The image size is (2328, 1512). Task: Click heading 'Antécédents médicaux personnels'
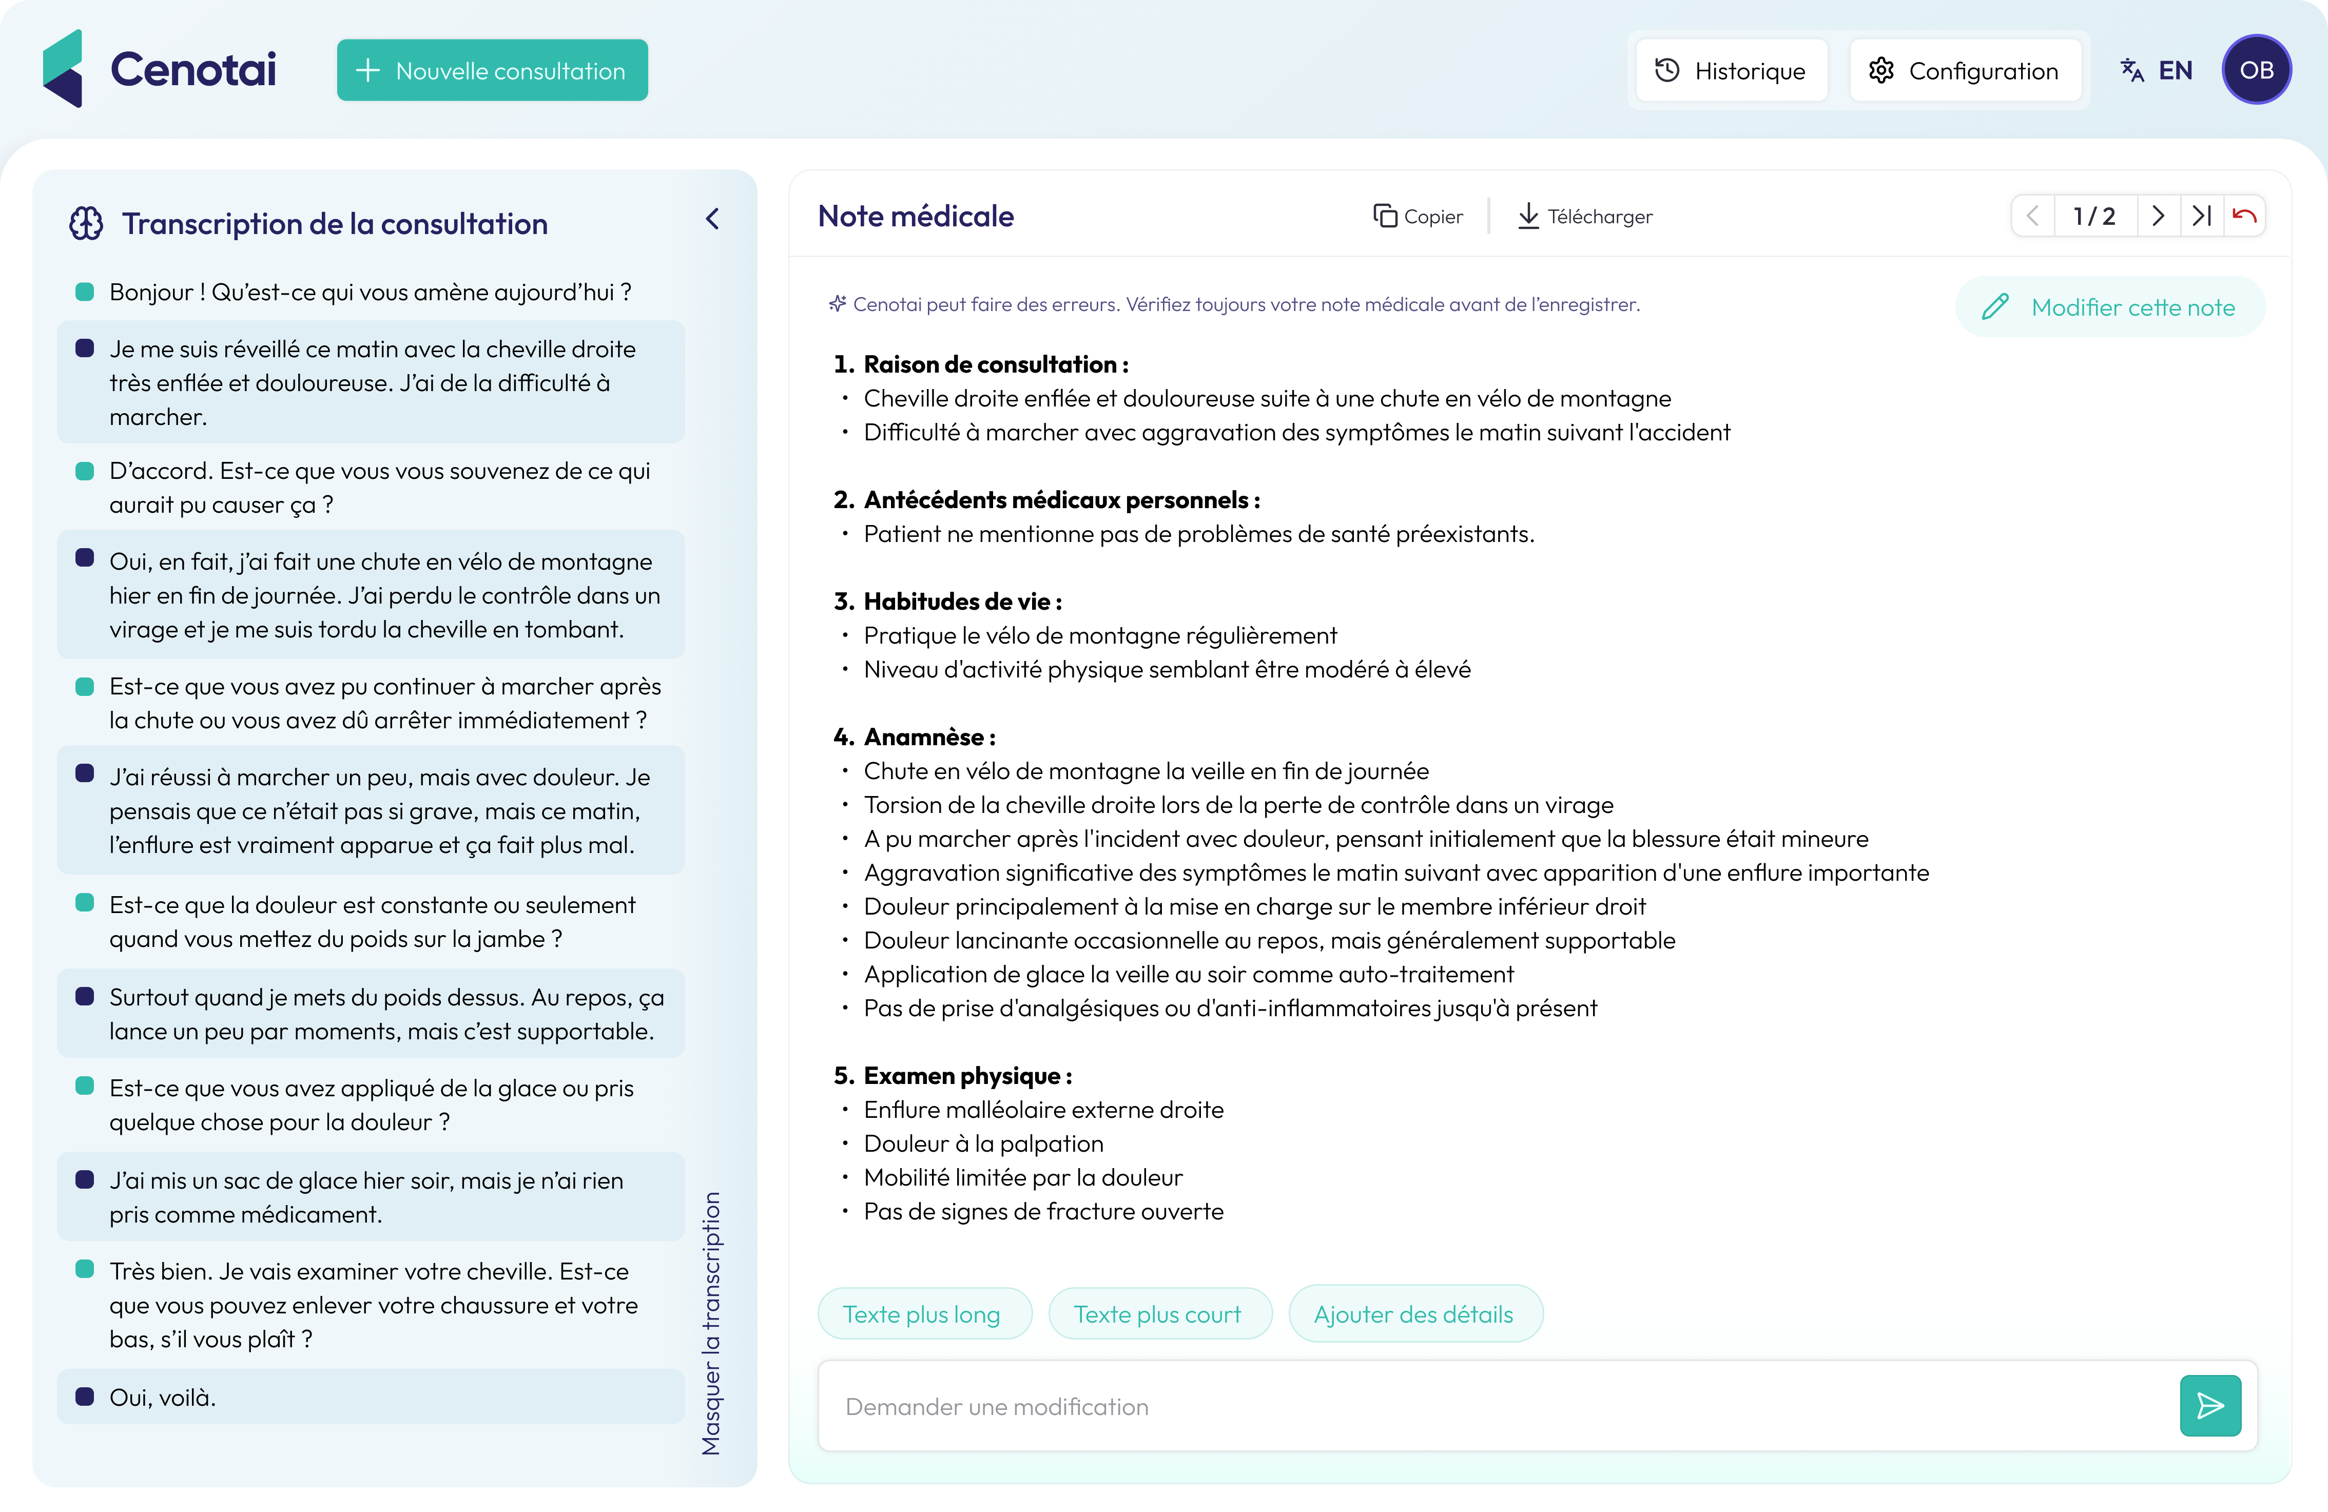pyautogui.click(x=1061, y=500)
